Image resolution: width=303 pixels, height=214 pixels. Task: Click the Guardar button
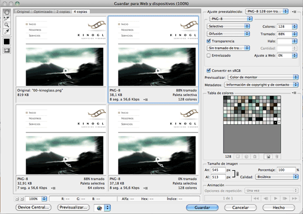click(x=202, y=207)
